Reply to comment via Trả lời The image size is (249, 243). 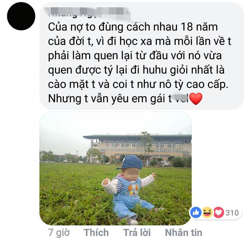point(137,232)
